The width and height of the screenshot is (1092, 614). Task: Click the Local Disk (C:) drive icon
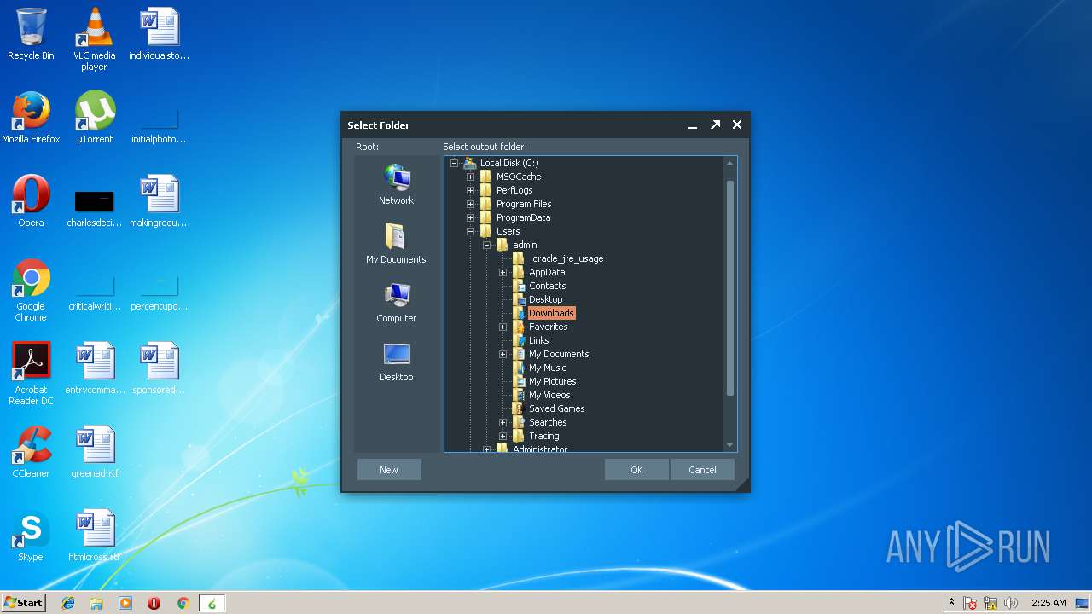click(x=469, y=163)
